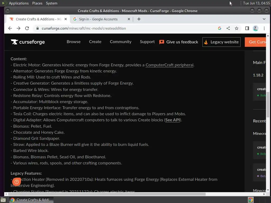The image size is (271, 203).
Task: Click 'Chocolate and Honey Cake.' line
Action: coord(38,132)
